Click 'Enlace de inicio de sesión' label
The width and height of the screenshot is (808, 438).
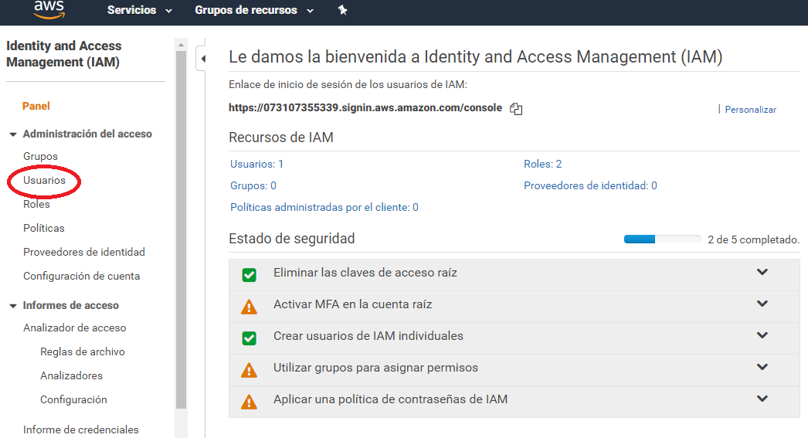(348, 84)
